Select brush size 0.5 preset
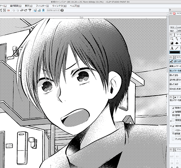This screenshot has width=181, height=168. click(x=177, y=162)
